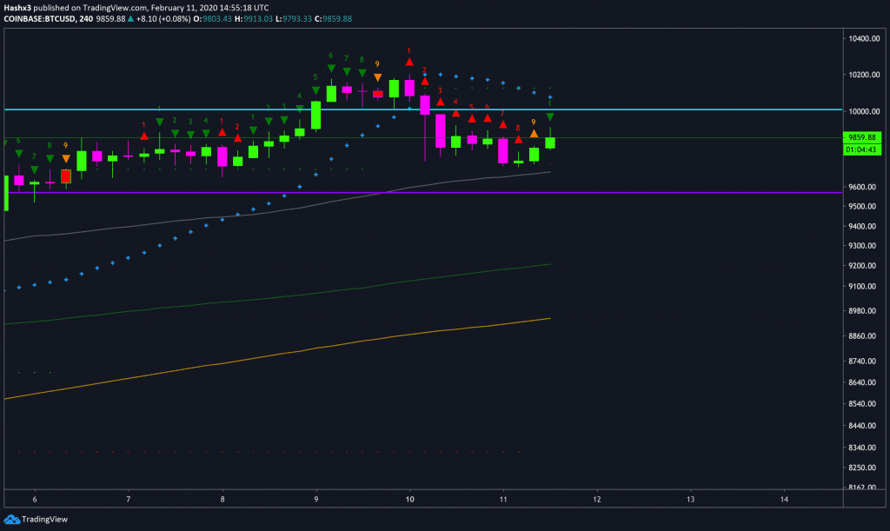Click the 8250.00 price axis label

tap(862, 468)
